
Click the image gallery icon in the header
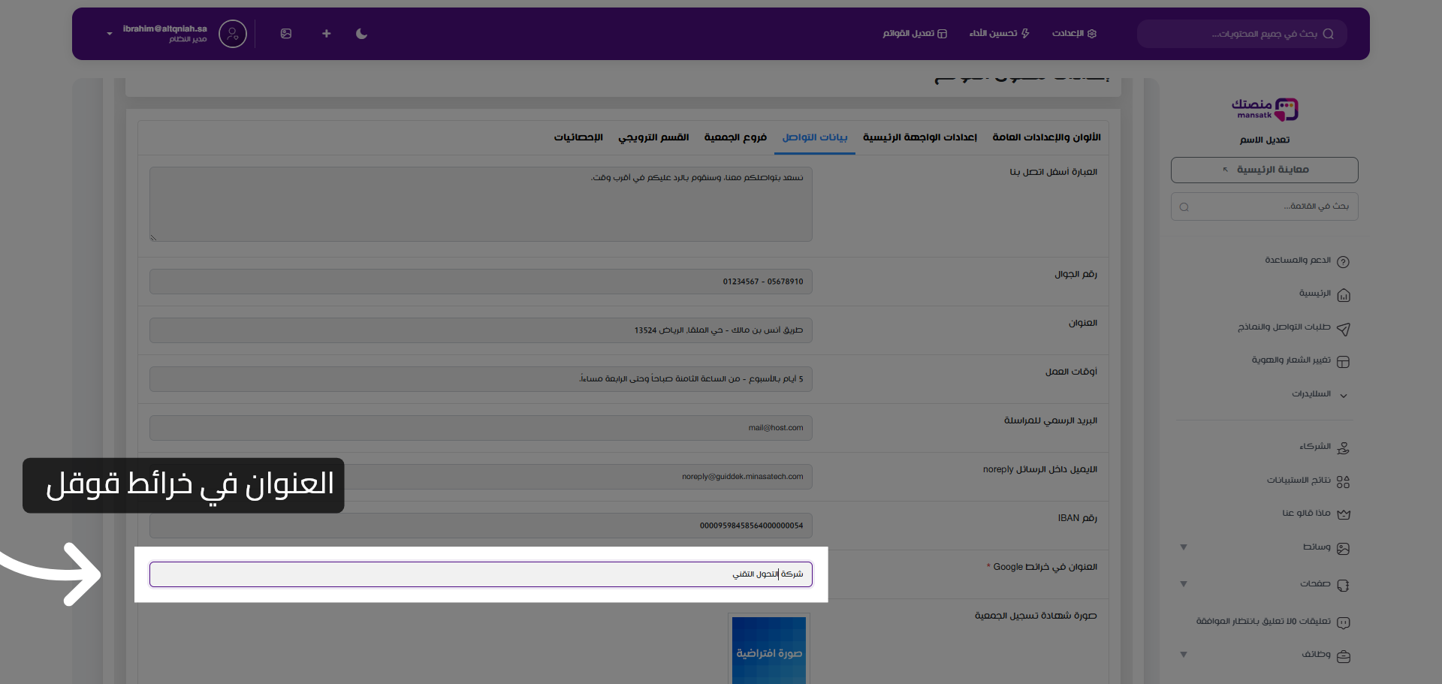[x=286, y=34]
